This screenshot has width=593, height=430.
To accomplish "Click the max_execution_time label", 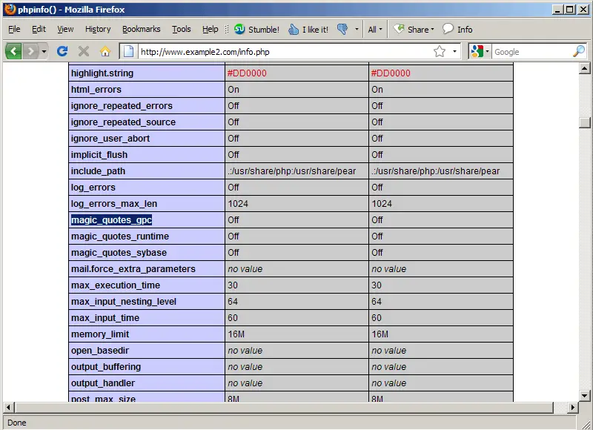I will tap(116, 285).
